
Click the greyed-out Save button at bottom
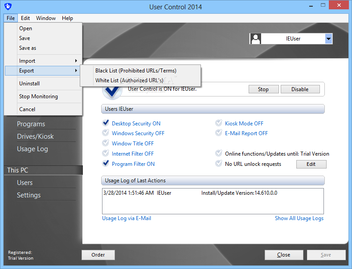coord(326,255)
